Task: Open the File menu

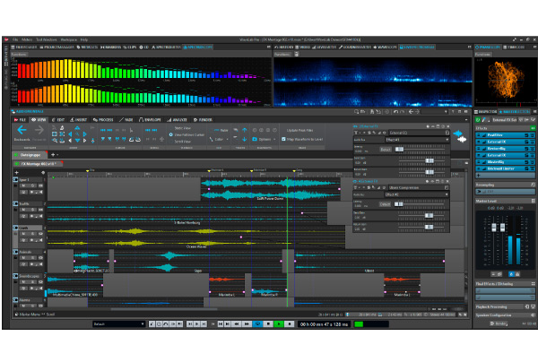Action: 15,39
